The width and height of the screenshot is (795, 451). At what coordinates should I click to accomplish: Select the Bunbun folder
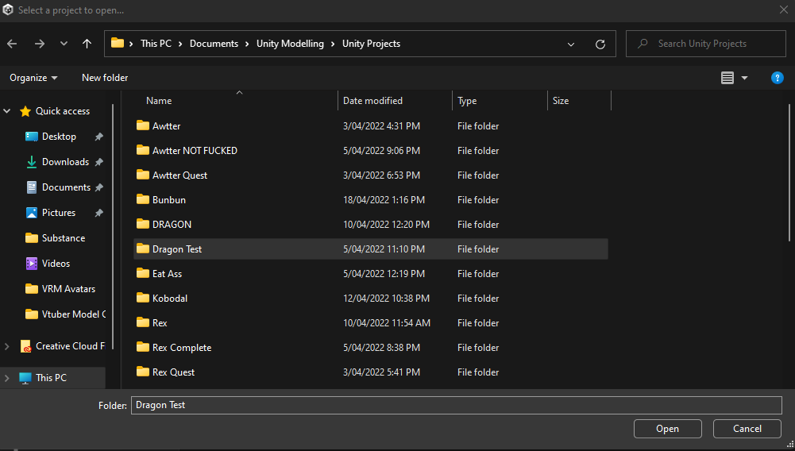(x=168, y=200)
